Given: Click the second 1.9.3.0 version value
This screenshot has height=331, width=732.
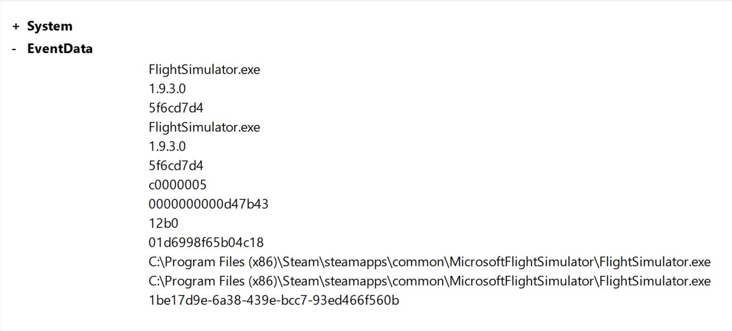Looking at the screenshot, I should click(x=168, y=146).
